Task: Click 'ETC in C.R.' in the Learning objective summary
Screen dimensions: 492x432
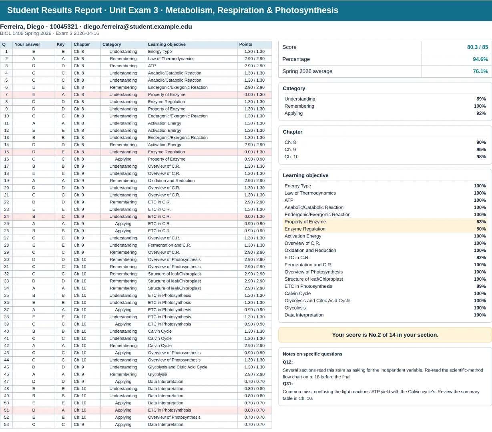Action: 297,258
